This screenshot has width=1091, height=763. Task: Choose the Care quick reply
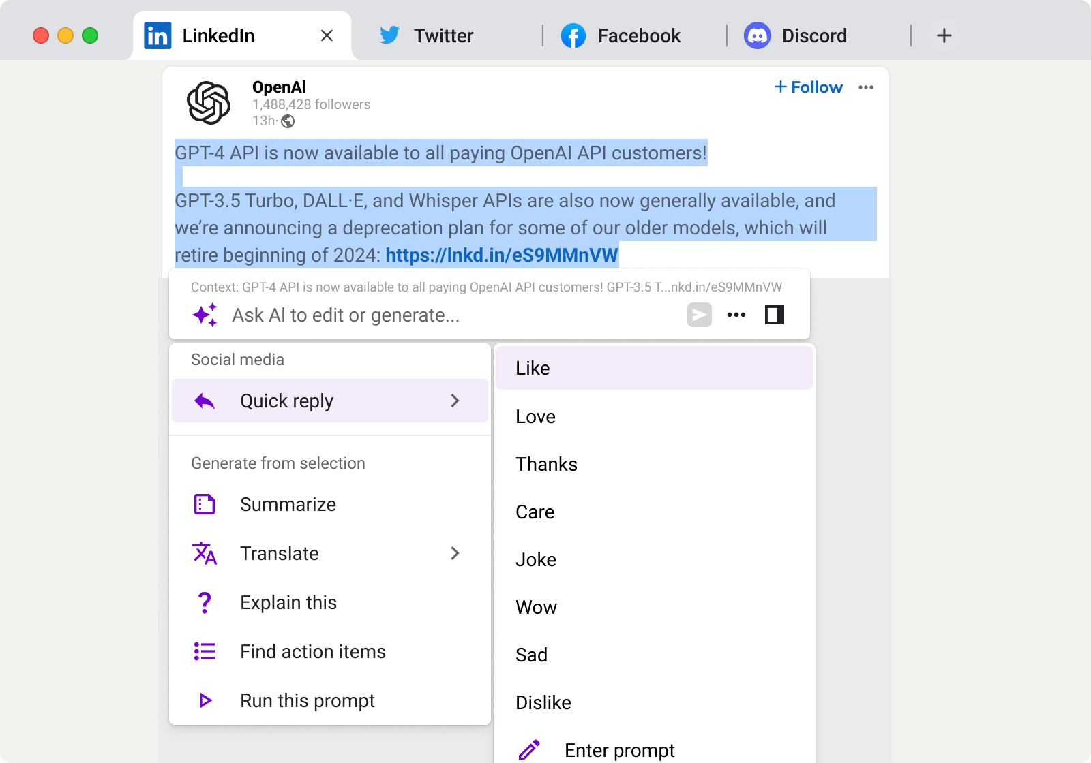[655, 512]
